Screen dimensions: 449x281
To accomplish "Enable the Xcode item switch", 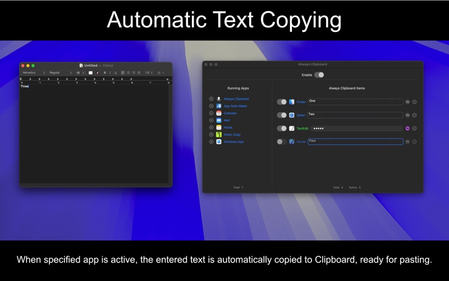I will [x=282, y=142].
